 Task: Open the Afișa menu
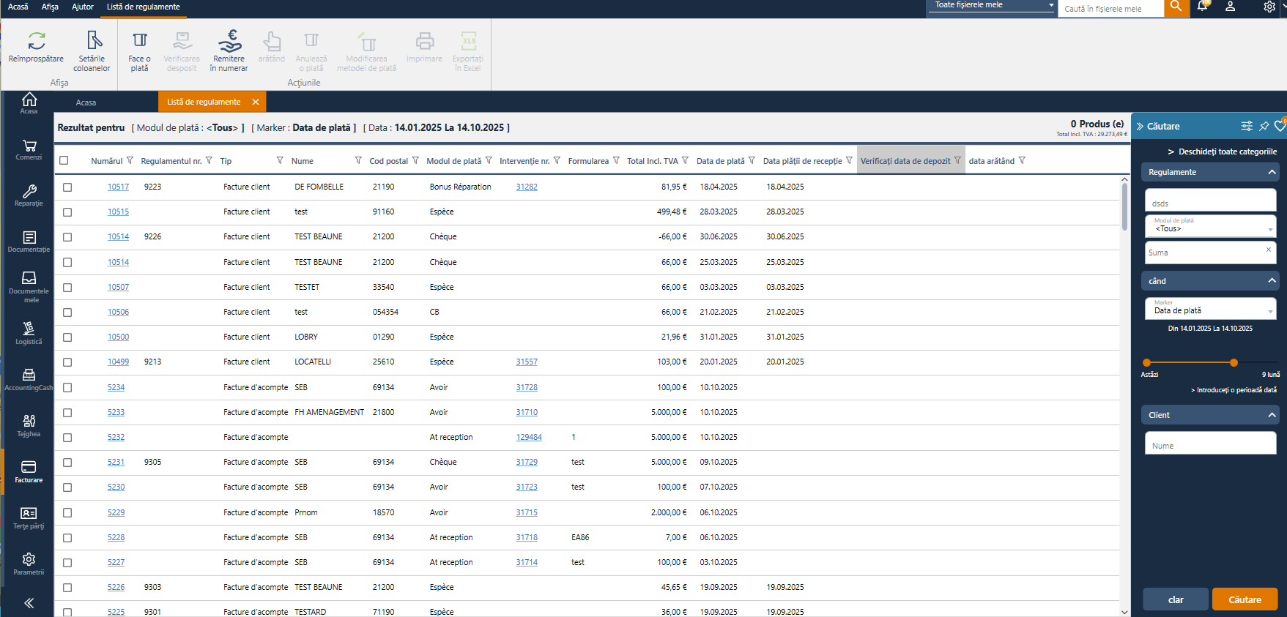(x=50, y=7)
